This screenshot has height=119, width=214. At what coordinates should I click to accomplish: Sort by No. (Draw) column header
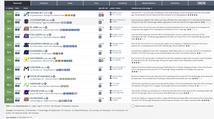tap(9, 8)
